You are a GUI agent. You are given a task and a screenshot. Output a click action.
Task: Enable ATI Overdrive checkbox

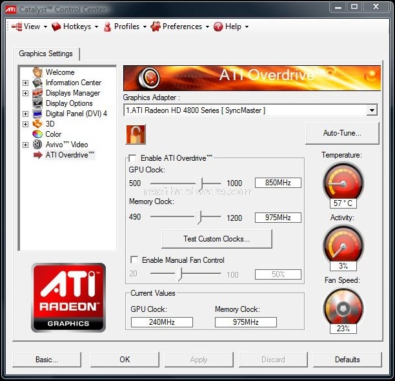pos(132,158)
